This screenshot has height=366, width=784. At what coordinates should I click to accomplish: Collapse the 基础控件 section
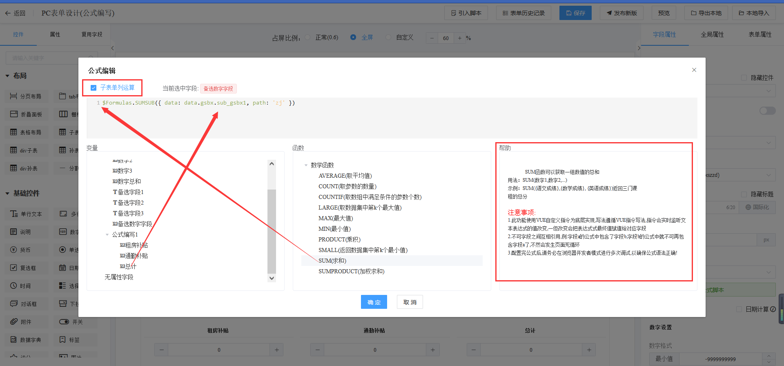[x=7, y=194]
